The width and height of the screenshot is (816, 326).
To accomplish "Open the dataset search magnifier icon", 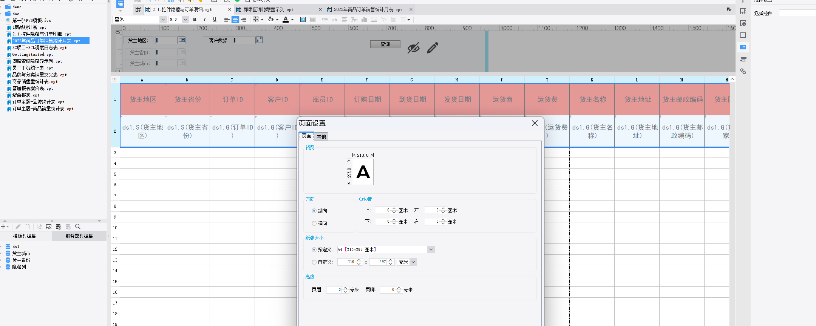I will (x=78, y=227).
